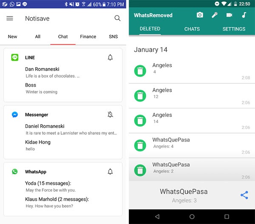Share the WhatsQuePasa 'Angeles: 3' message
This screenshot has width=255, height=224.
244,195
